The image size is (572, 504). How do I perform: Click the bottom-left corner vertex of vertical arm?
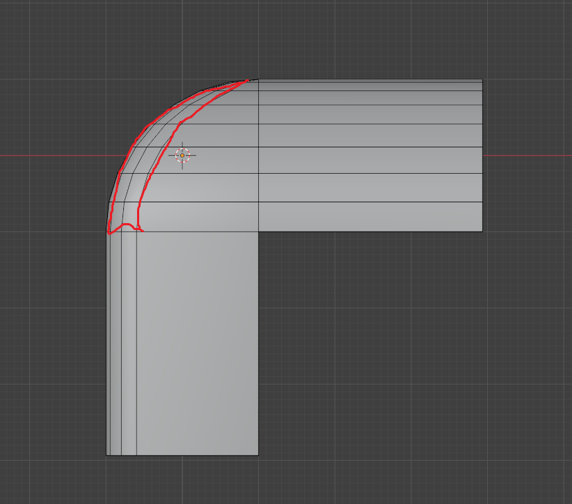[x=106, y=455]
